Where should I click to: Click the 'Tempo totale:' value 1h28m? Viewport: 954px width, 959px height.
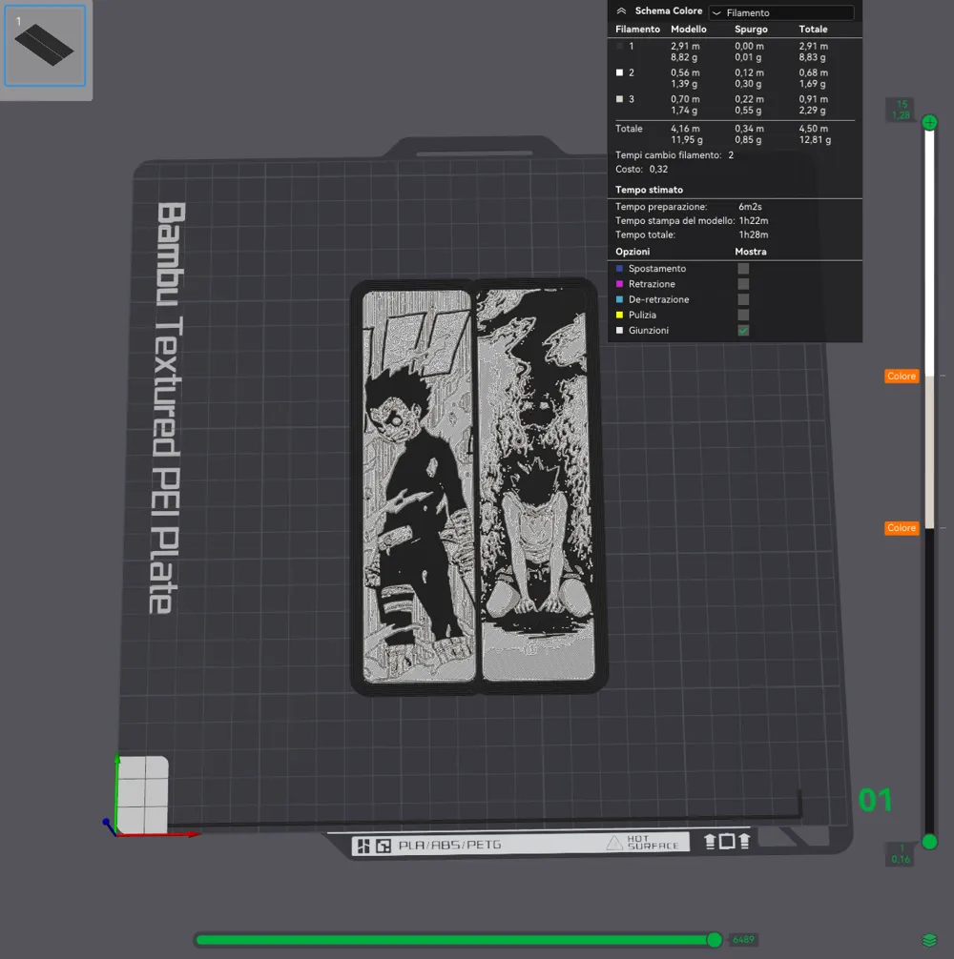click(754, 235)
